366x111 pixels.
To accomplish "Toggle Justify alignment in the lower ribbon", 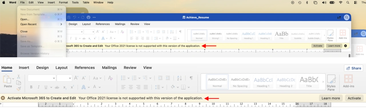I will tap(146, 87).
